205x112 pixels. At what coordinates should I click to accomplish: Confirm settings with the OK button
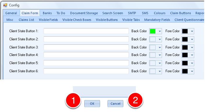(92, 104)
